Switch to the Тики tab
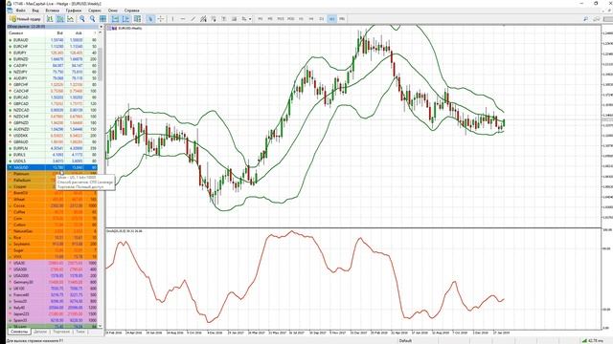Screen dimensions: 613x344 coord(80,332)
